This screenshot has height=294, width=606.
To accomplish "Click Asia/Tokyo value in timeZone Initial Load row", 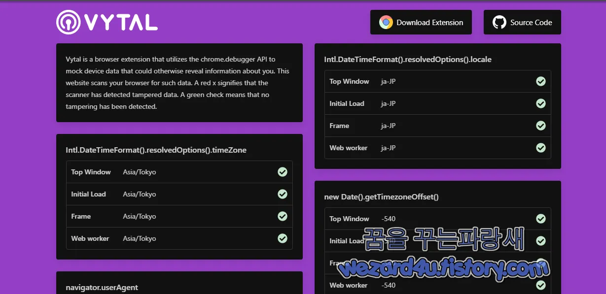I will [140, 194].
